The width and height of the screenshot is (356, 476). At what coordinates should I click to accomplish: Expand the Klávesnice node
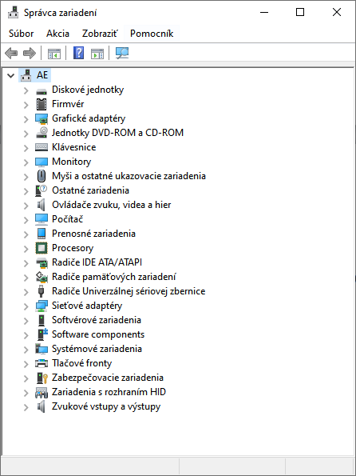[x=26, y=148]
